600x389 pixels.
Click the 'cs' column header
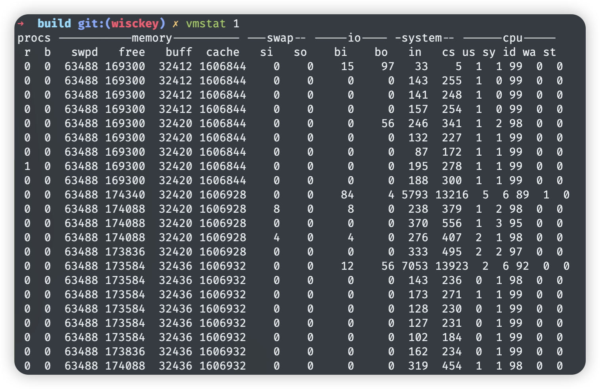(x=448, y=52)
